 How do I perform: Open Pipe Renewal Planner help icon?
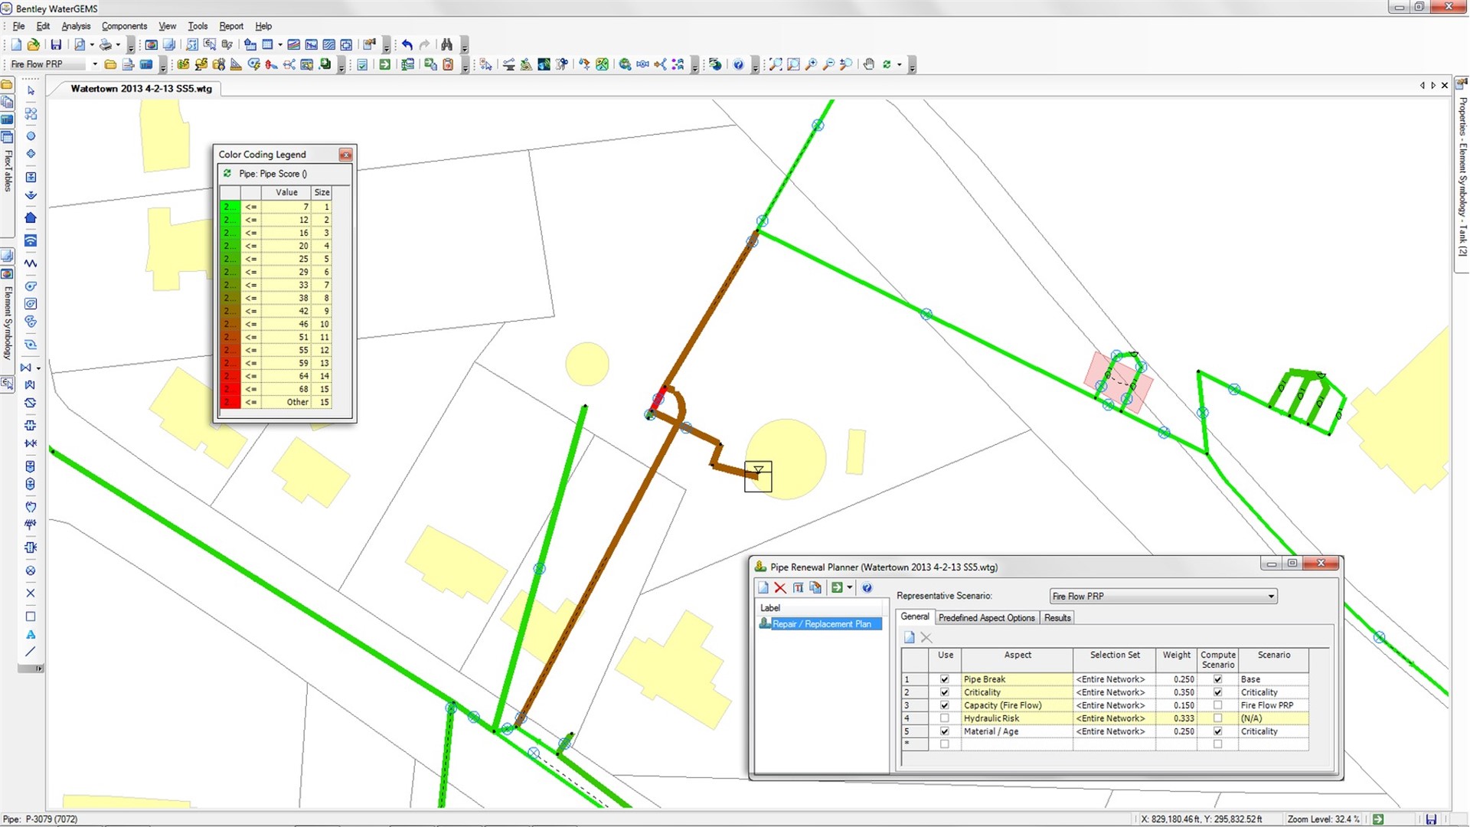(867, 588)
